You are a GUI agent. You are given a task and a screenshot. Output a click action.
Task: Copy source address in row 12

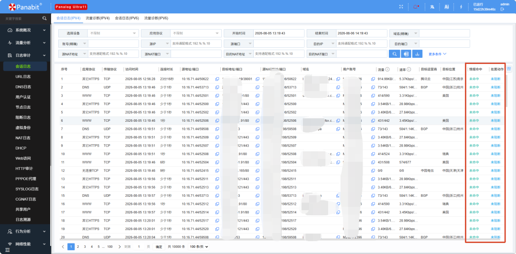pos(217,171)
